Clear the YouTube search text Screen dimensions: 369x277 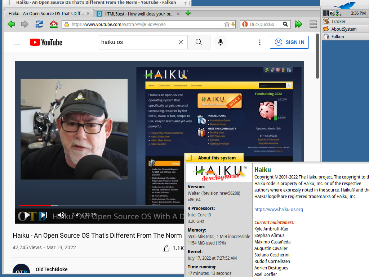(x=181, y=42)
